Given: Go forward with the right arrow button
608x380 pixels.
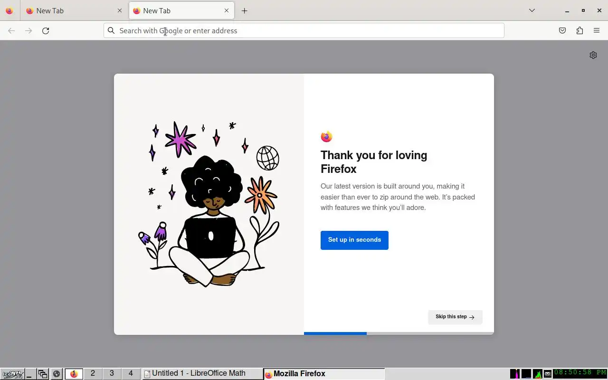Looking at the screenshot, I should (28, 30).
